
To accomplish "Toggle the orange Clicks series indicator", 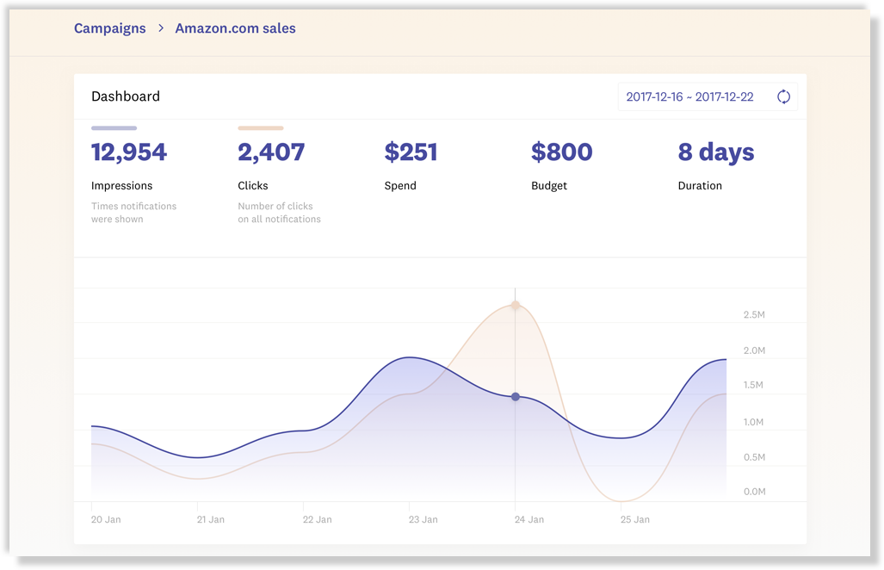I will pos(260,127).
